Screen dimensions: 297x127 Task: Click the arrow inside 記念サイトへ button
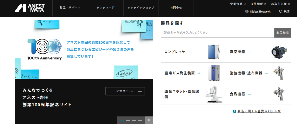[140, 91]
